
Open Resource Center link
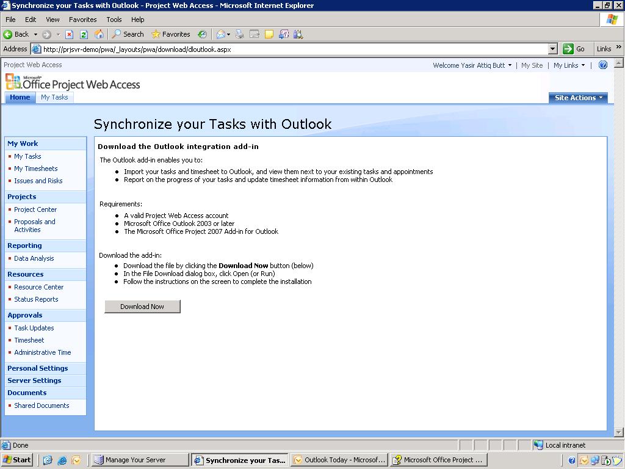[38, 287]
